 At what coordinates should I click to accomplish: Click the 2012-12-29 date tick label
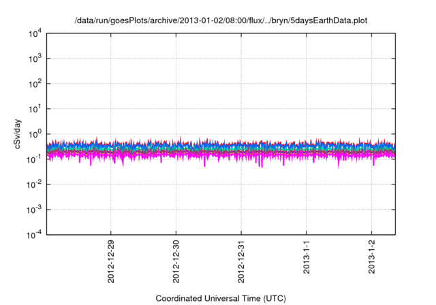pyautogui.click(x=110, y=261)
